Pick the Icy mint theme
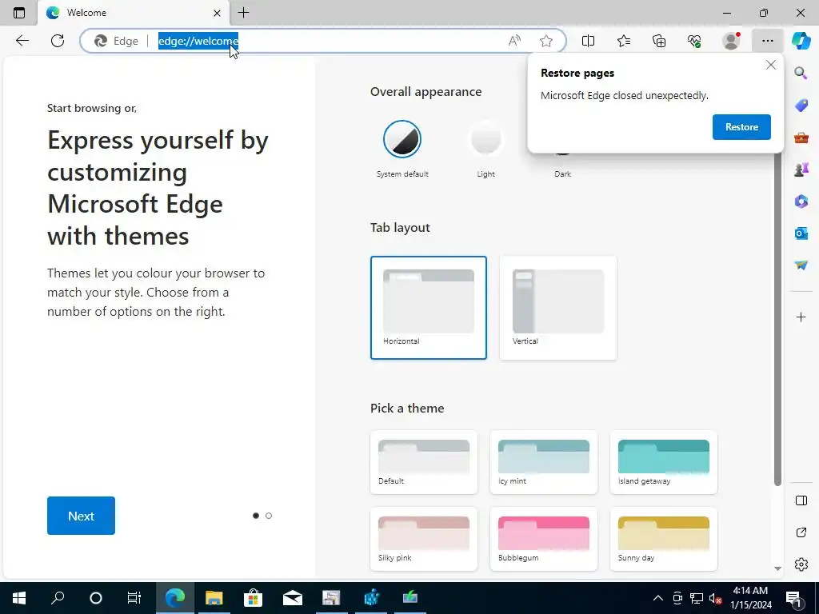Screen dimensions: 819x614 coord(543,462)
